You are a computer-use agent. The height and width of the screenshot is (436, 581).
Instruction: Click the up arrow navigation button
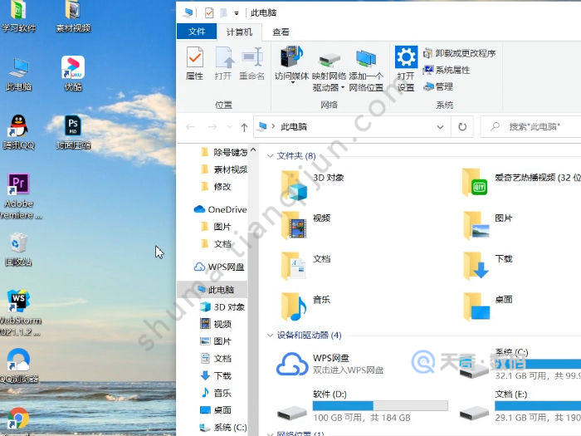click(244, 127)
